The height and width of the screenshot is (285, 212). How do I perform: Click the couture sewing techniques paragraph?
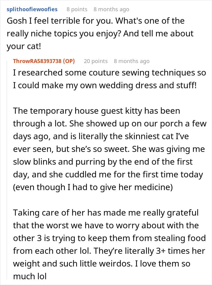coord(109,79)
